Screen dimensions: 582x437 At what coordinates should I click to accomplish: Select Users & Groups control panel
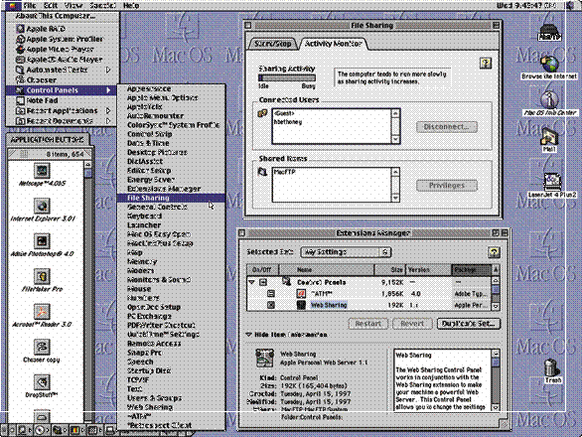tap(171, 398)
